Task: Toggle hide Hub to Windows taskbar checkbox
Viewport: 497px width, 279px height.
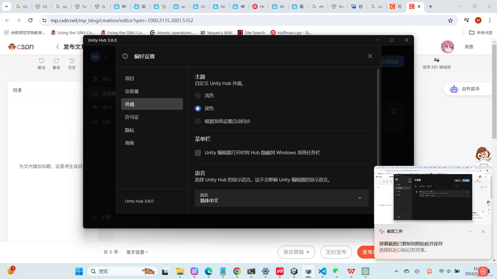Action: [x=198, y=153]
